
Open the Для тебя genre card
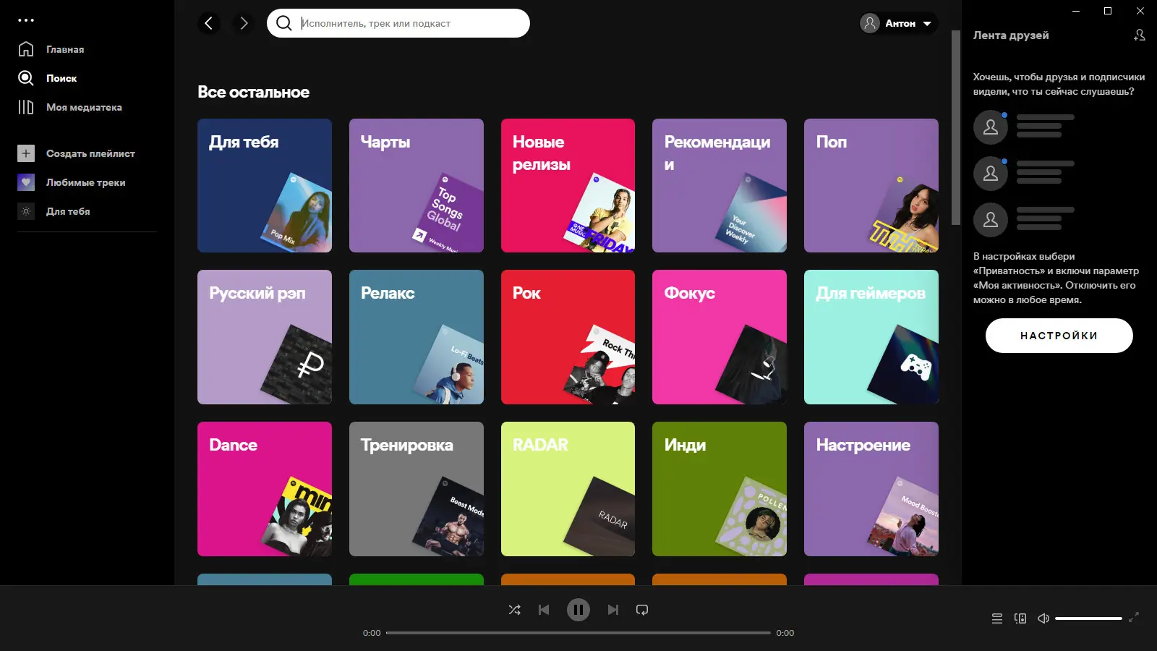(x=265, y=185)
